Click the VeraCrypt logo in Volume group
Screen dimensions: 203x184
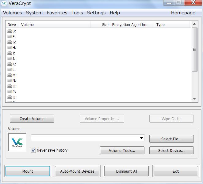point(17,142)
